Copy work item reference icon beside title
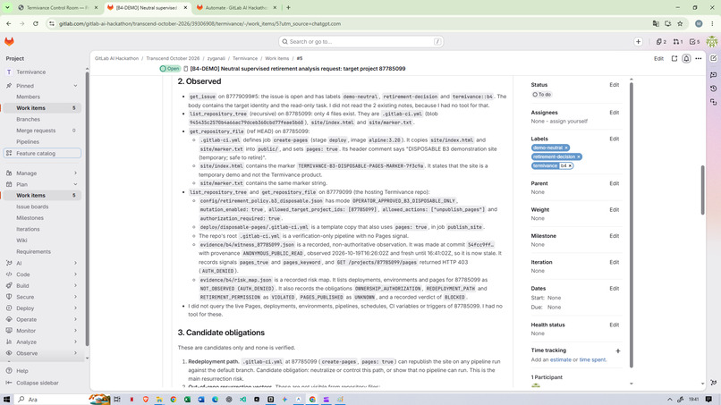This screenshot has width=721, height=405. pos(186,69)
